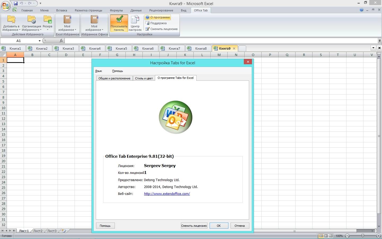This screenshot has height=239, width=382.
Task: Toggle Показывать панель button
Action: [119, 23]
